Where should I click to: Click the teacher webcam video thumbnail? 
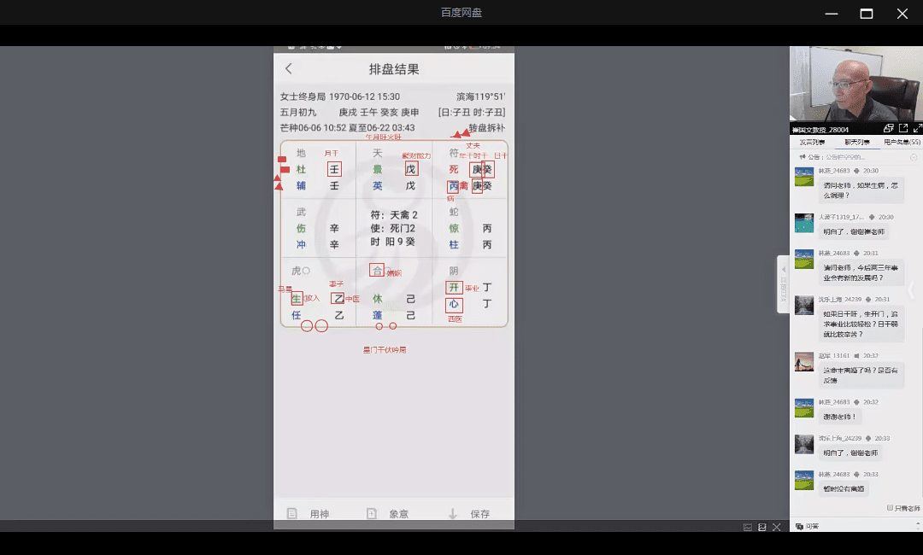855,84
